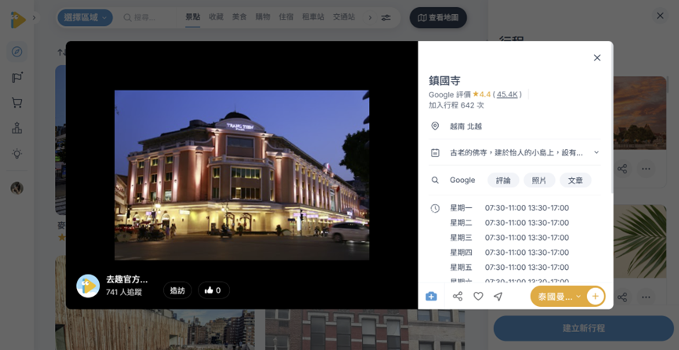Click the 去趣官方 author avatar
Screen dimensions: 679x350
88,286
